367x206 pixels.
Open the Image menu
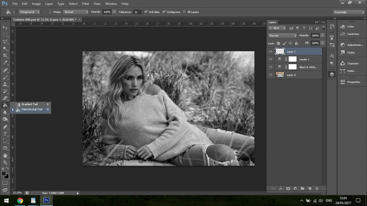[36, 4]
